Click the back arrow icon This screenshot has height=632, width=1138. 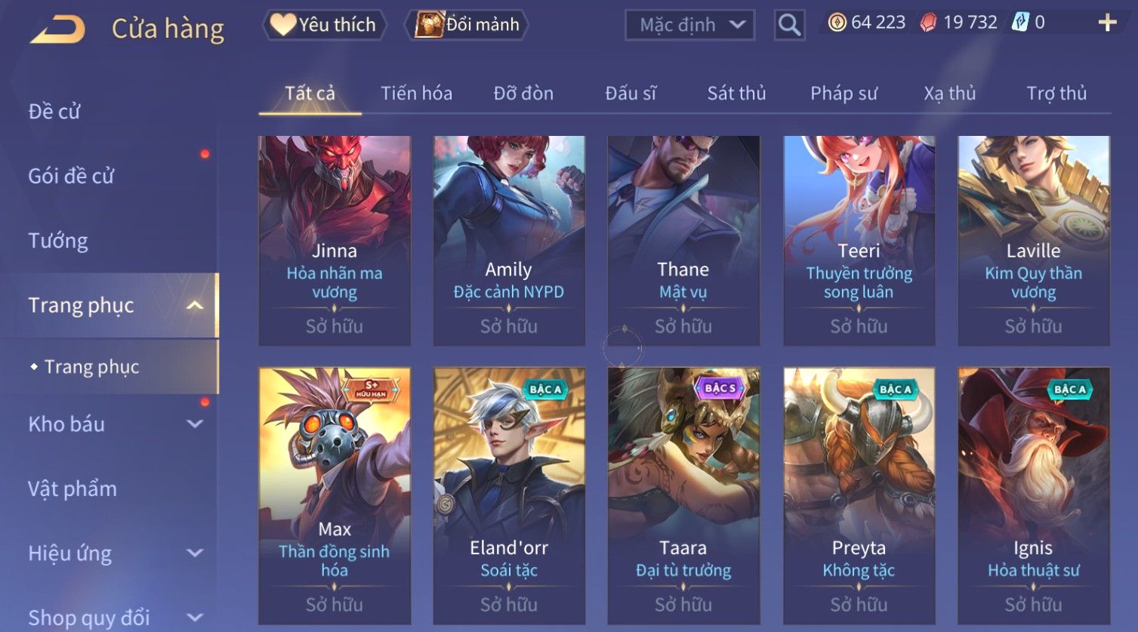(57, 29)
